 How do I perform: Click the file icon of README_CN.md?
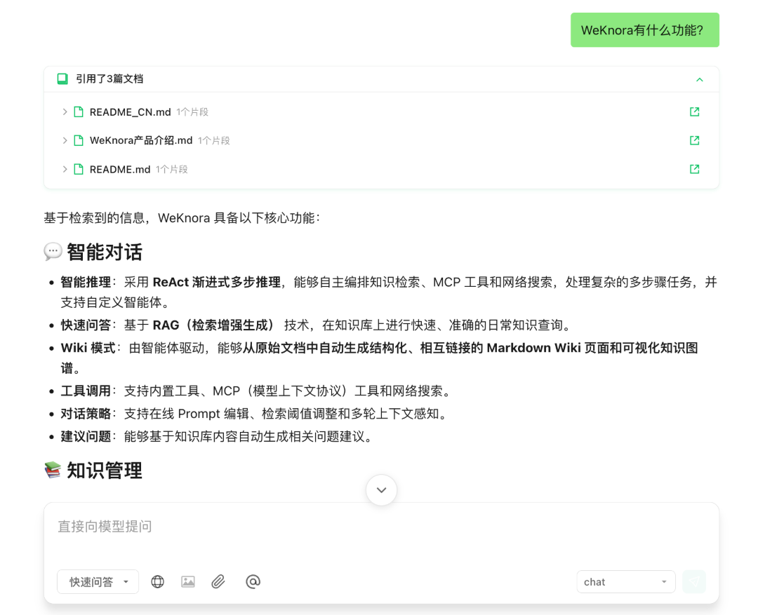point(79,112)
